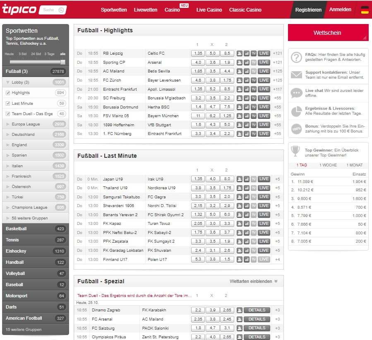
Task: Click DETAILS for FC Salzburg match
Action: click(257, 328)
